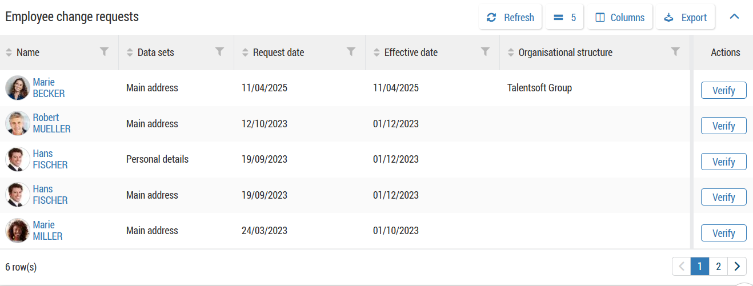Open the rows-per-page selector showing 5
This screenshot has height=286, width=753.
[564, 18]
